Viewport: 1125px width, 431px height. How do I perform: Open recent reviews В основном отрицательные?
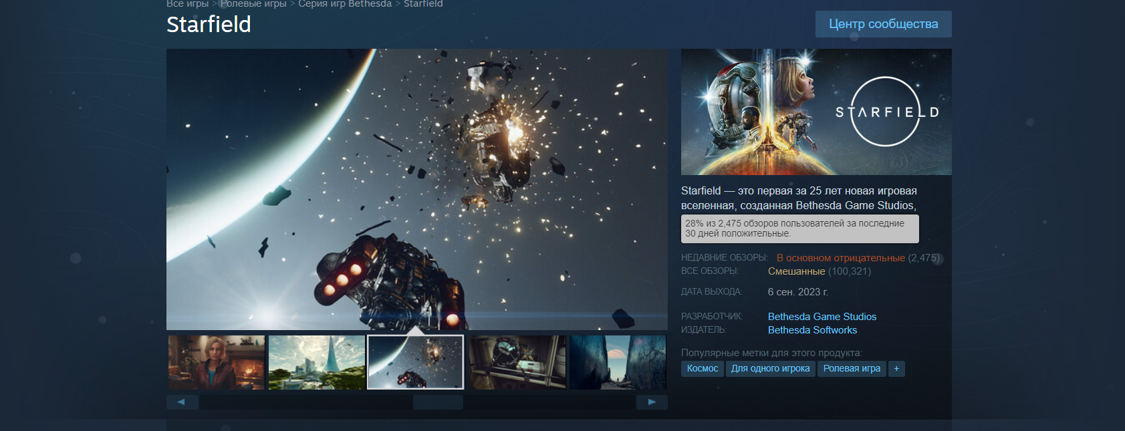click(841, 258)
